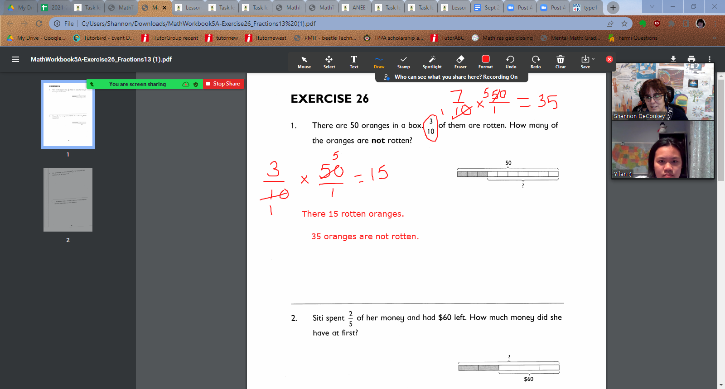Activate the Text annotation tool

click(354, 62)
